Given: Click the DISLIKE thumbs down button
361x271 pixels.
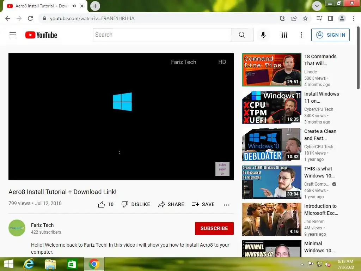Looking at the screenshot, I should pyautogui.click(x=136, y=204).
